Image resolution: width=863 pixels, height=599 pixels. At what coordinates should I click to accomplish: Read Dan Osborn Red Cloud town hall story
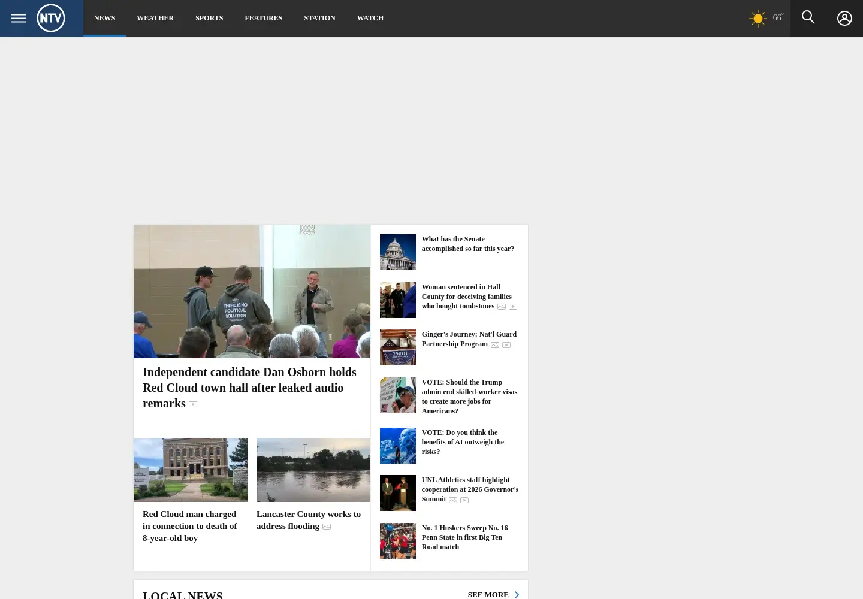point(249,388)
